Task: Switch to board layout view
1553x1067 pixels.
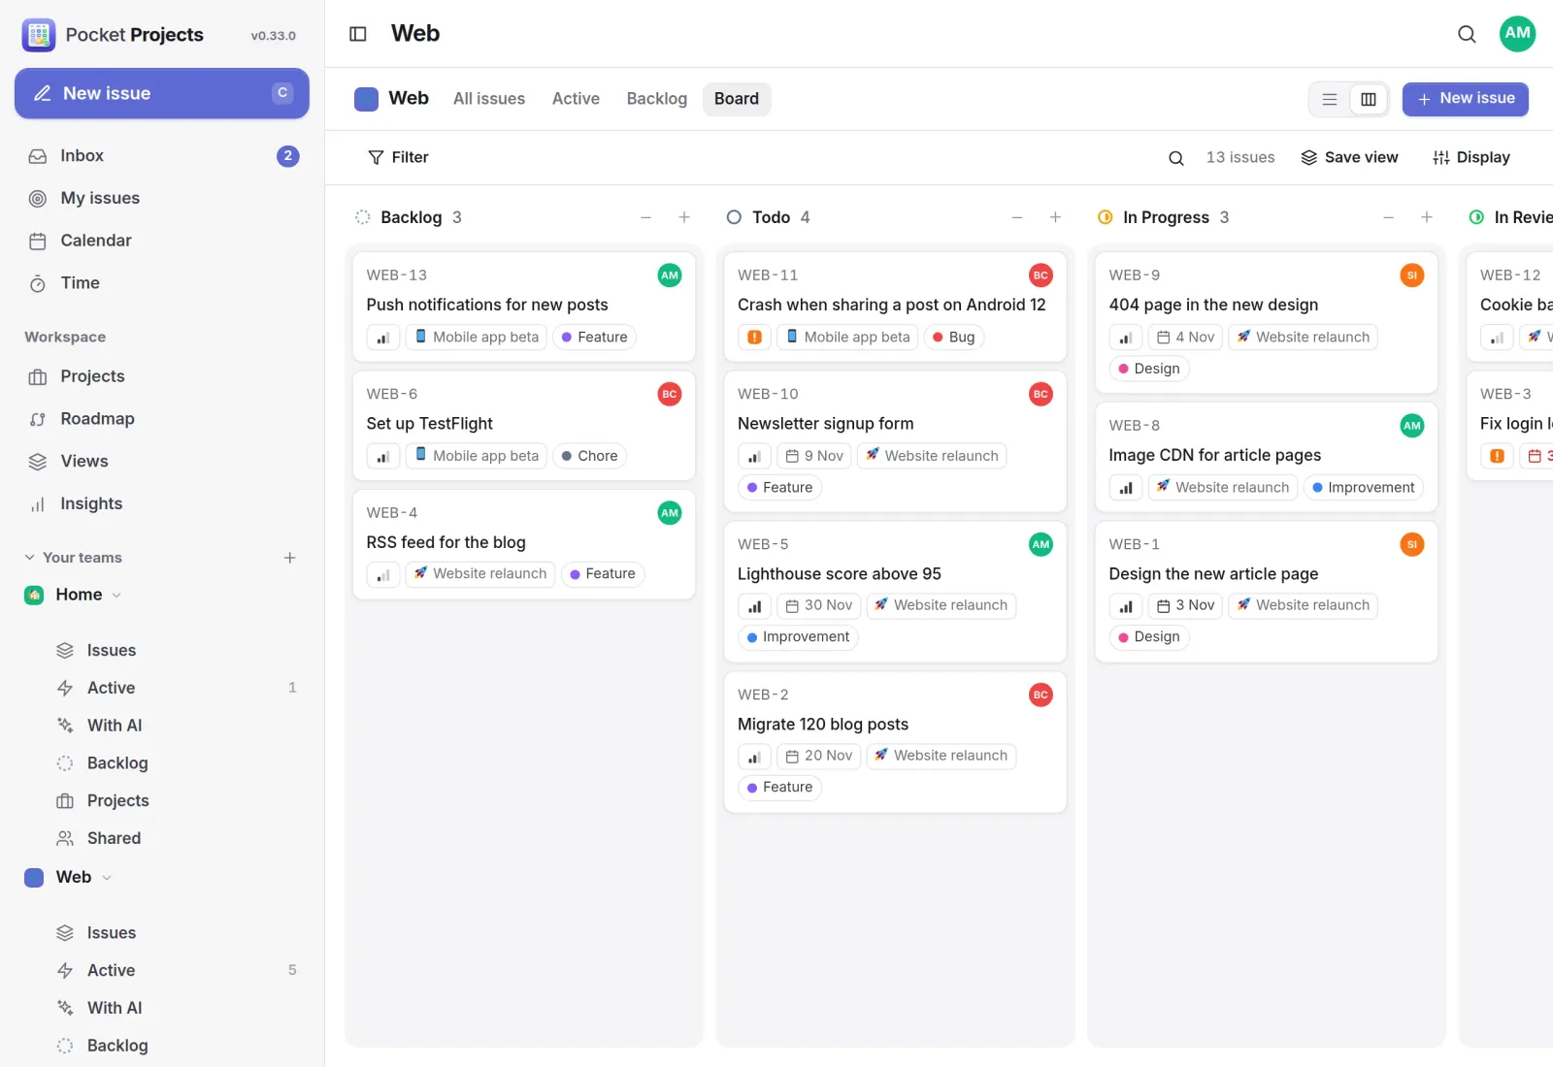Action: [1369, 99]
